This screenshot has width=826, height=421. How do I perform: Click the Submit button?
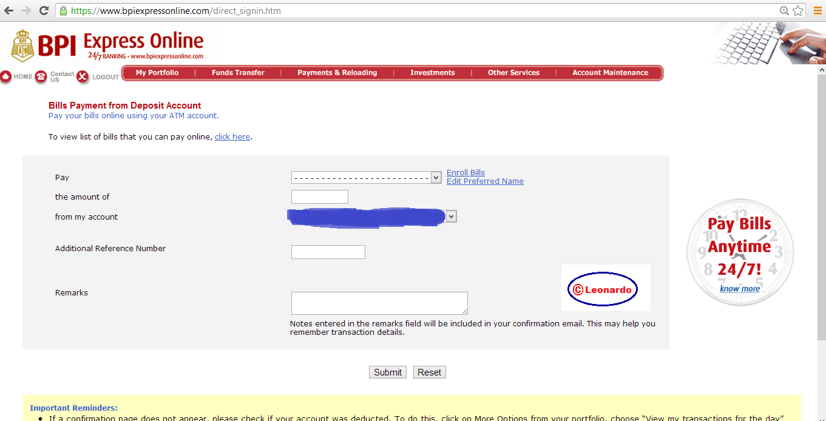[x=388, y=372]
